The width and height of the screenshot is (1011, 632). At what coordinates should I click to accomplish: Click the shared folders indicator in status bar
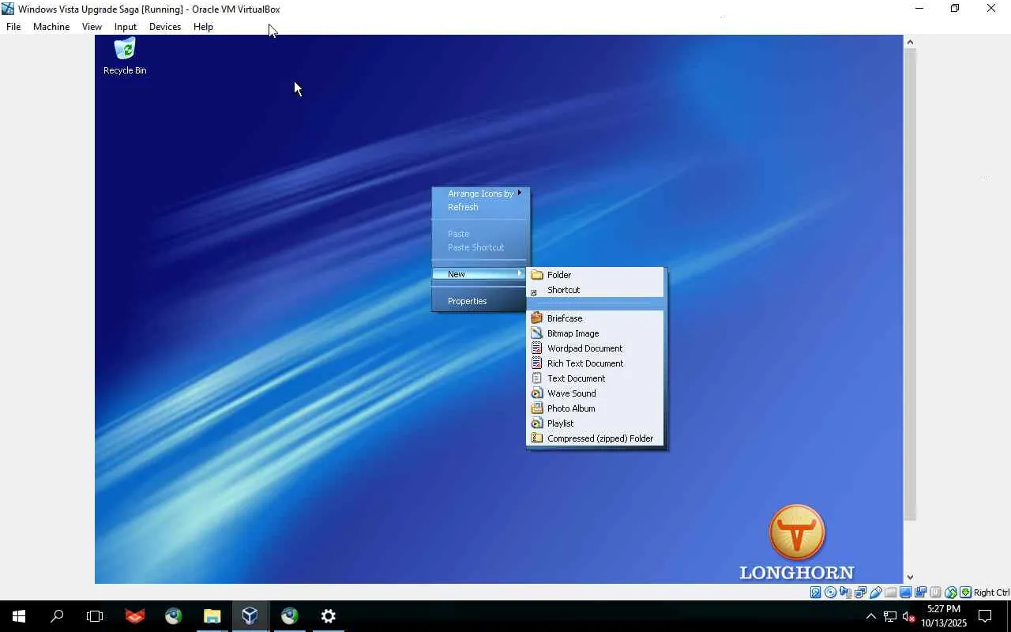tap(891, 592)
